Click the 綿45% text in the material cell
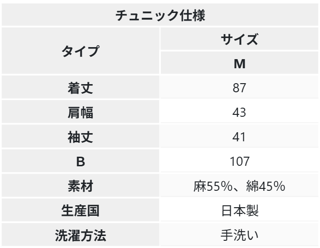Viewport: 320px width, 248px height. (x=267, y=186)
